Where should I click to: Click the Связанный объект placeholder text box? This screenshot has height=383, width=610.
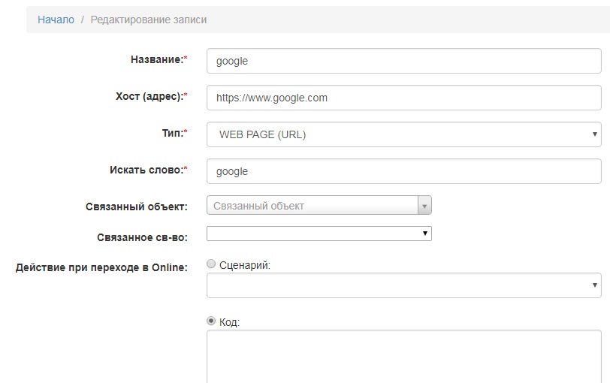pos(312,206)
